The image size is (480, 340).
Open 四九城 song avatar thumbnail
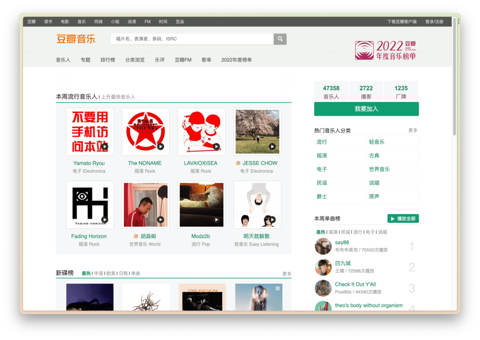click(323, 267)
